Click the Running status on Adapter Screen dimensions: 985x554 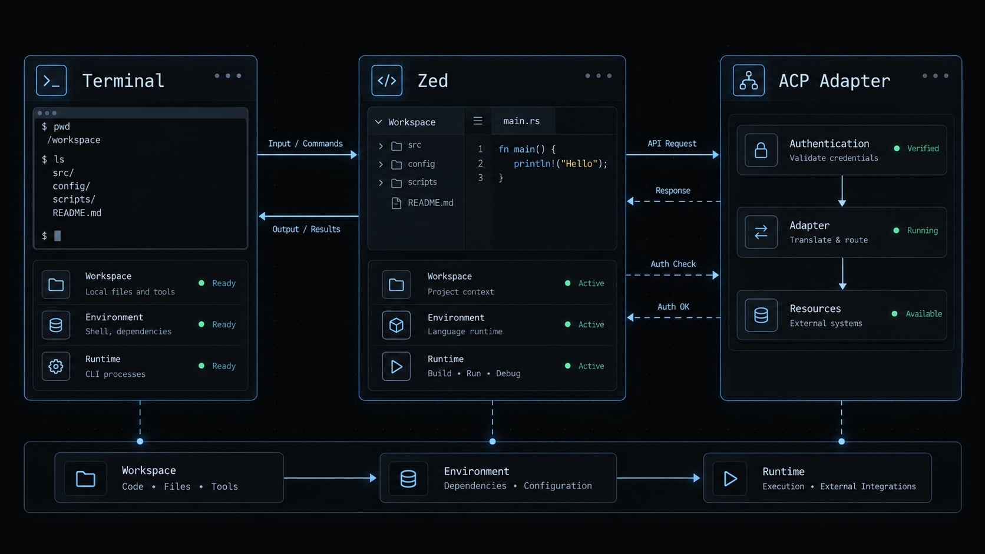[x=916, y=230]
